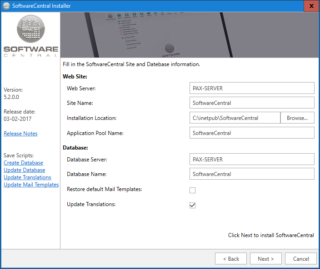The height and width of the screenshot is (269, 320).
Task: Click the Web Server text field
Action: (251, 88)
